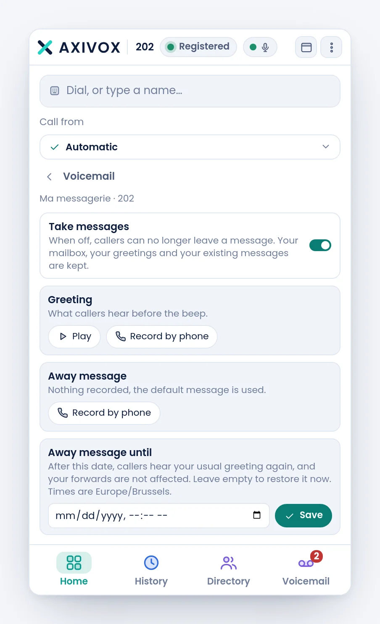Click the microphone status icon
This screenshot has height=624, width=380.
point(265,47)
